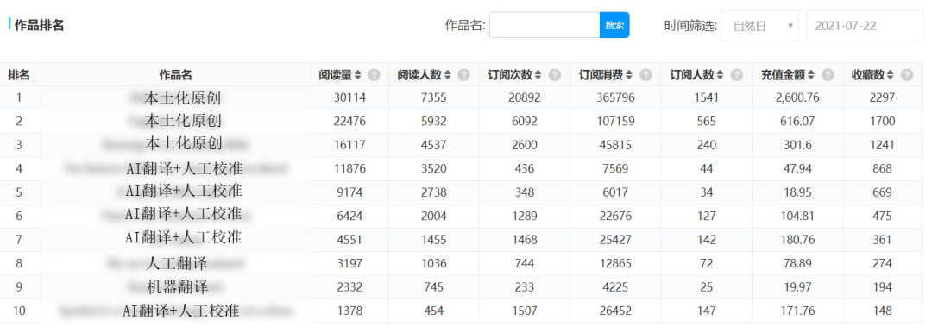Select the rank 10 AI翻译+人工校准 work name
Viewport: 932px width, 333px height.
(x=180, y=311)
